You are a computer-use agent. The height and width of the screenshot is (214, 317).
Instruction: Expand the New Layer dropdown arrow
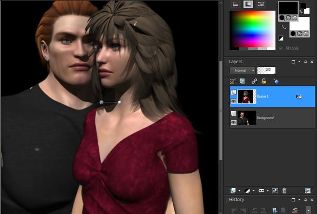[x=239, y=191]
